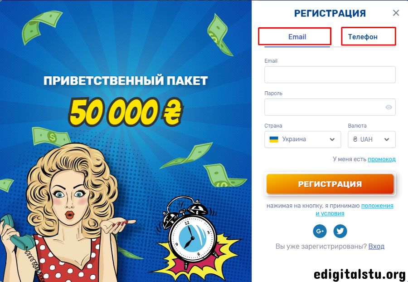The height and width of the screenshot is (282, 408).
Task: Toggle password visibility eye icon
Action: (x=389, y=107)
